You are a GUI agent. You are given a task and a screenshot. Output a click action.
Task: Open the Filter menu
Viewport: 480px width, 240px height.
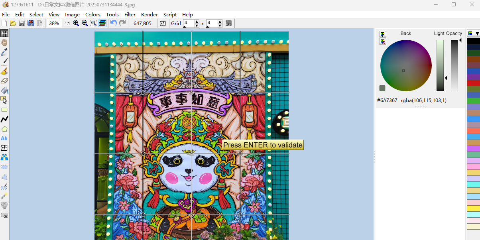click(130, 14)
